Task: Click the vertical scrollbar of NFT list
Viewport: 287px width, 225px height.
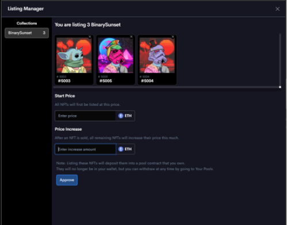Action: 280,59
